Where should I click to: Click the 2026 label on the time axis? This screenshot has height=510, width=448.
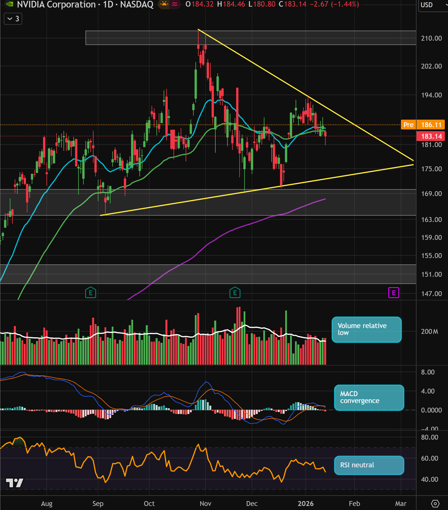[x=306, y=504]
